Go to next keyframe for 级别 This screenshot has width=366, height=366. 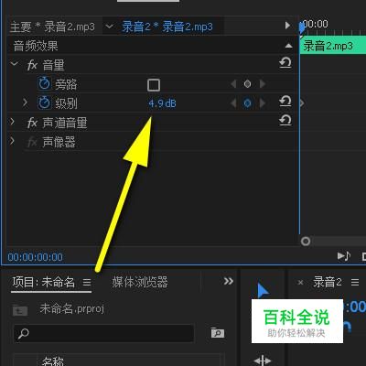pyautogui.click(x=263, y=103)
